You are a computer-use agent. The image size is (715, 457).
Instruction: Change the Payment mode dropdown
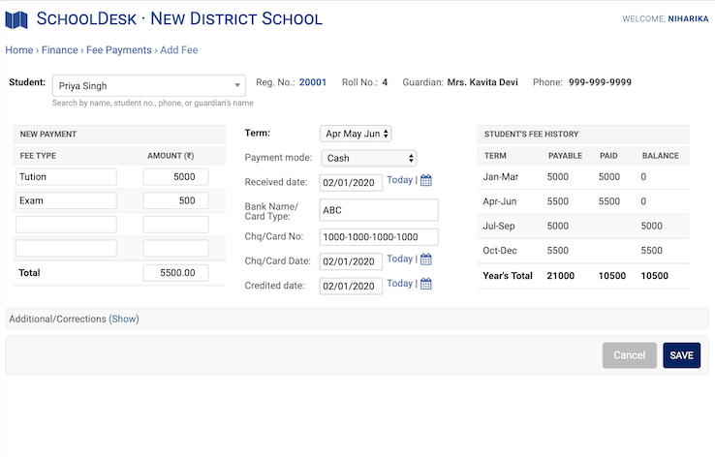click(x=369, y=158)
